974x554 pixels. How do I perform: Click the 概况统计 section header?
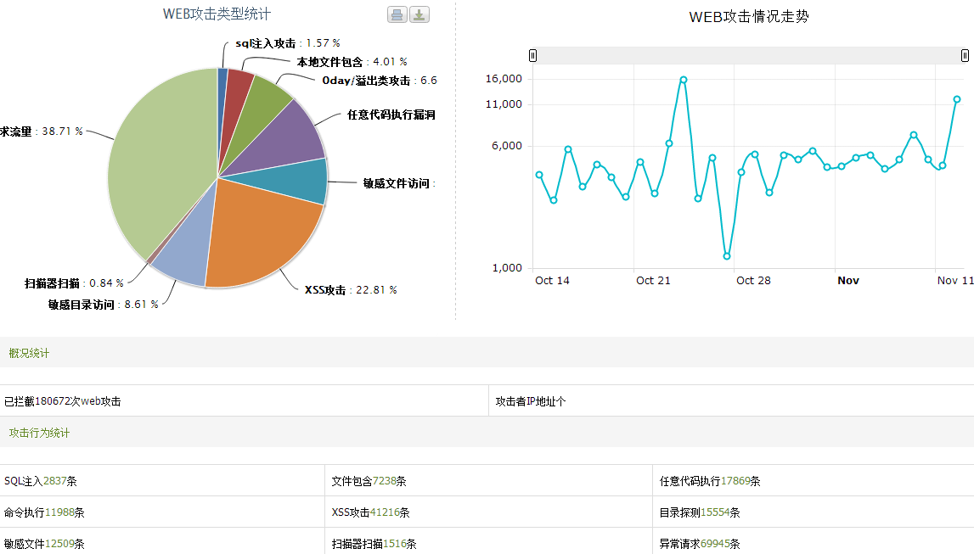tap(29, 353)
